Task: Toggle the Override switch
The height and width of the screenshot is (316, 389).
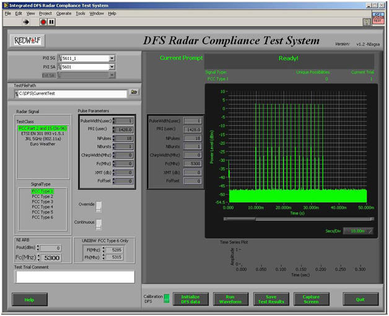Action: coord(98,207)
